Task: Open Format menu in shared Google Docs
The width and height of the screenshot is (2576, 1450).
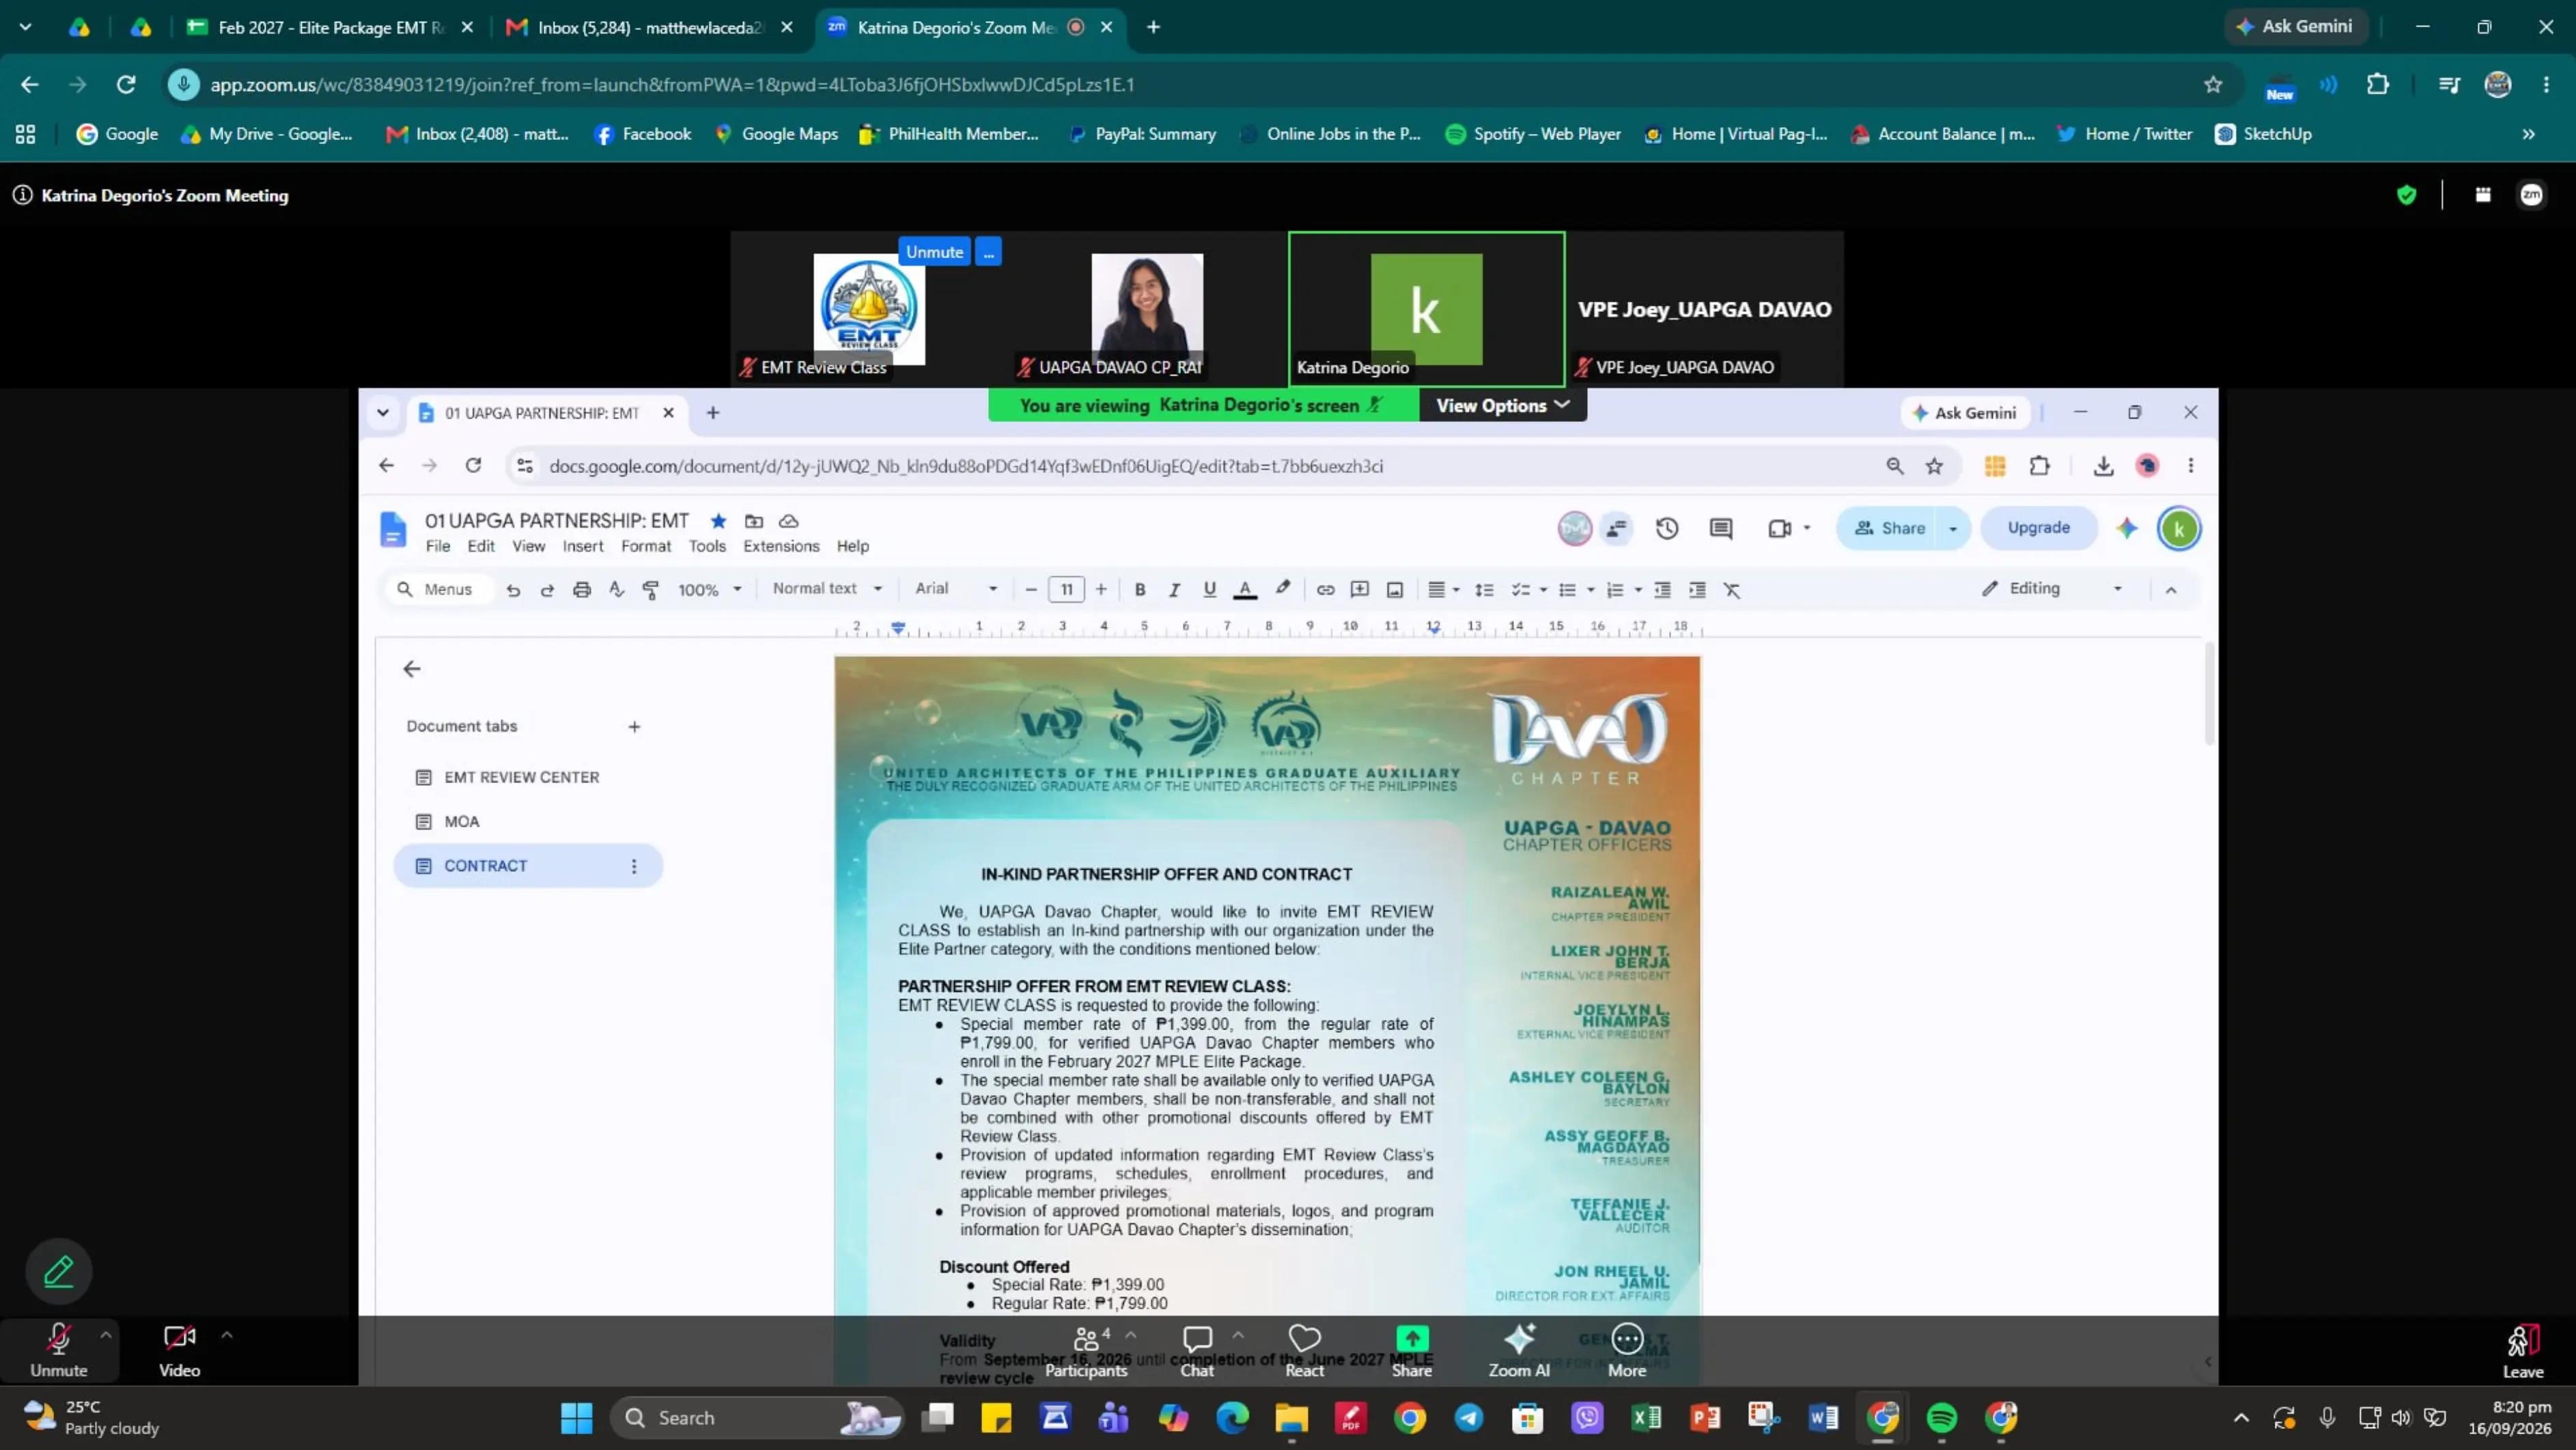Action: [x=645, y=547]
